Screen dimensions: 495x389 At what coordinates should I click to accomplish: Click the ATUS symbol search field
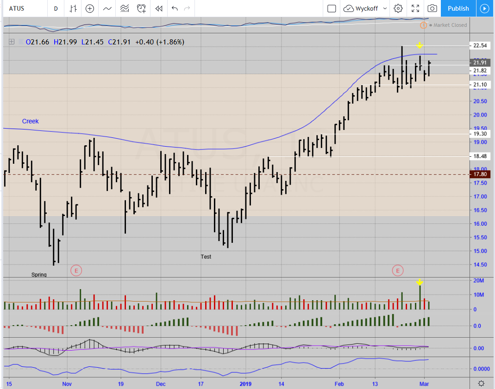23,8
